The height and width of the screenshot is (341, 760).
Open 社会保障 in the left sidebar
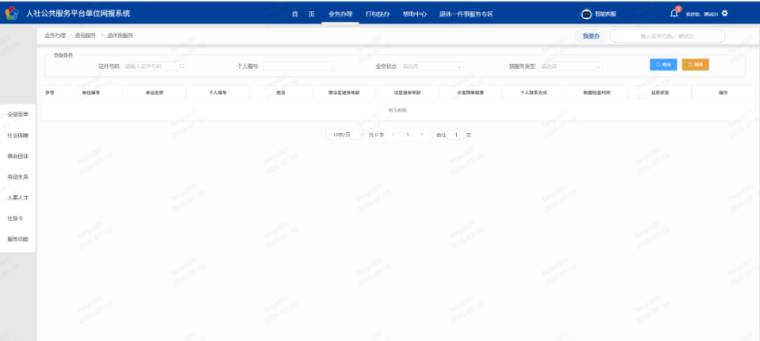click(18, 135)
